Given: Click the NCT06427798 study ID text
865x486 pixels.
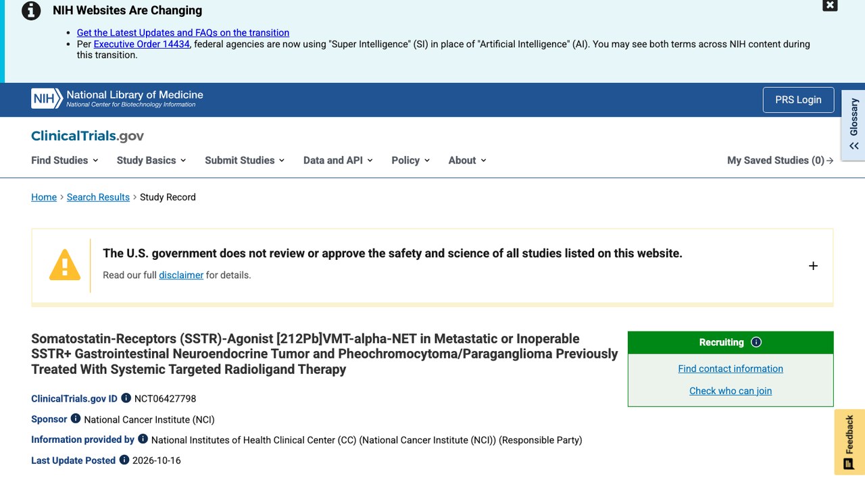Looking at the screenshot, I should tap(165, 398).
